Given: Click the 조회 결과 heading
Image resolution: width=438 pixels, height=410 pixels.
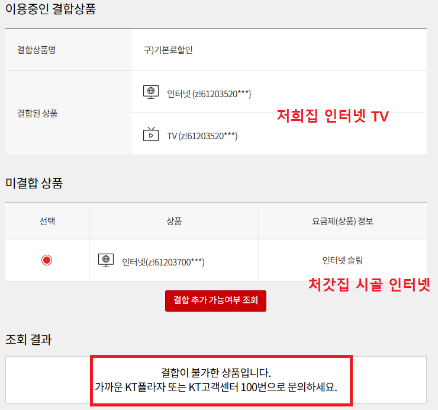Looking at the screenshot, I should click(28, 339).
